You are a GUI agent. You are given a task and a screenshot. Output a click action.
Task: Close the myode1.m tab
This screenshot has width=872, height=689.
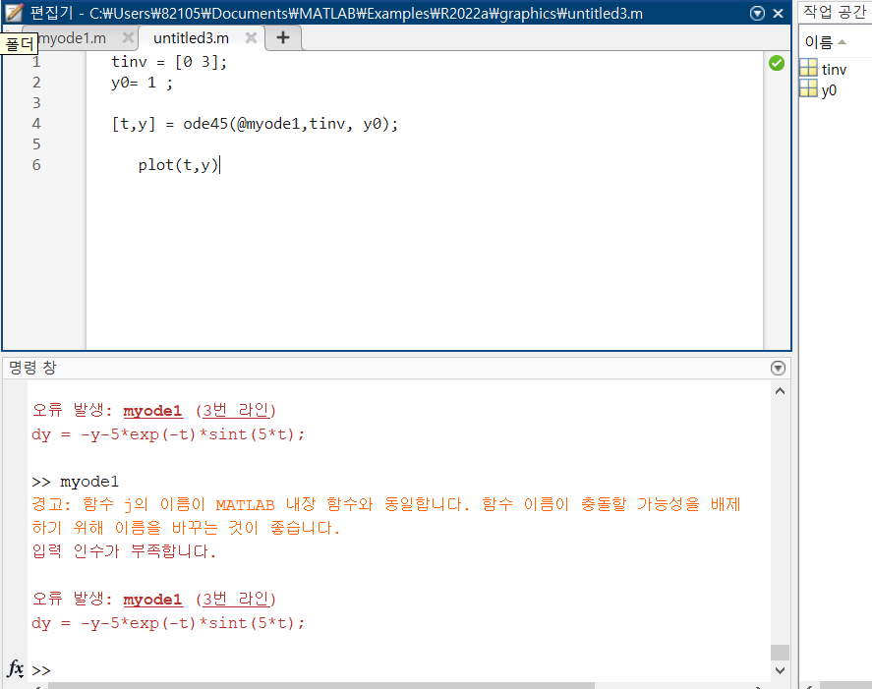(128, 37)
